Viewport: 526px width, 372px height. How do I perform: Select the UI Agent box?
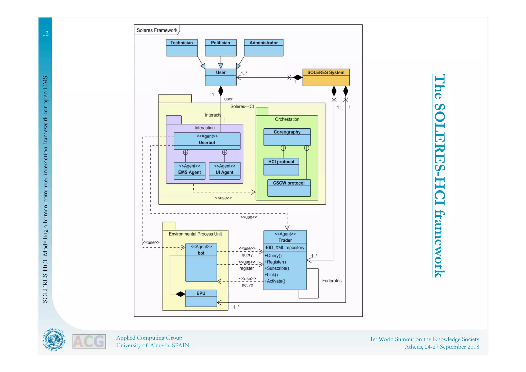tap(224, 170)
